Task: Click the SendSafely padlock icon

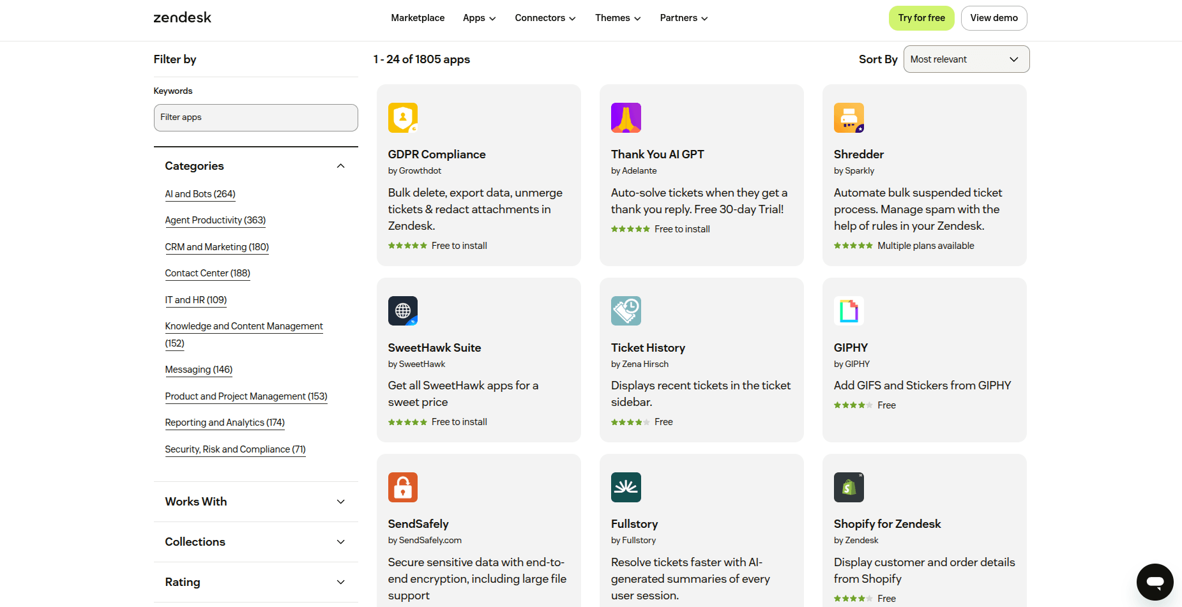Action: pyautogui.click(x=403, y=487)
